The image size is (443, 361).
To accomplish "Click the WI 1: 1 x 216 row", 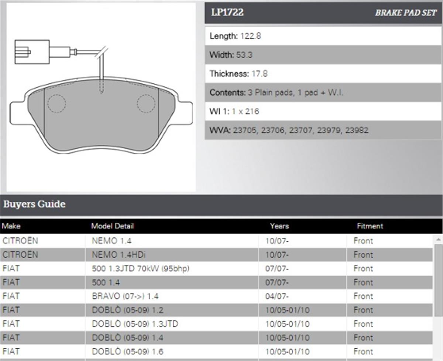I will [323, 111].
